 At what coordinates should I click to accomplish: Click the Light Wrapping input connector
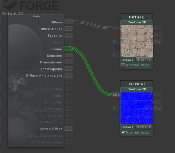pos(68,68)
